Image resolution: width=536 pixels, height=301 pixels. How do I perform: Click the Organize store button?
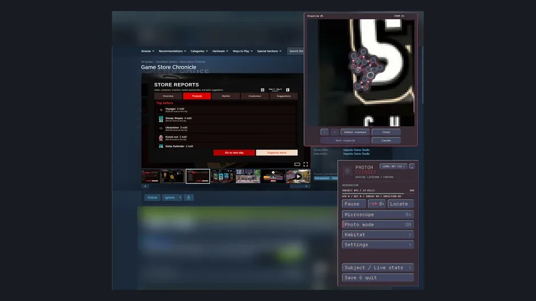277,152
